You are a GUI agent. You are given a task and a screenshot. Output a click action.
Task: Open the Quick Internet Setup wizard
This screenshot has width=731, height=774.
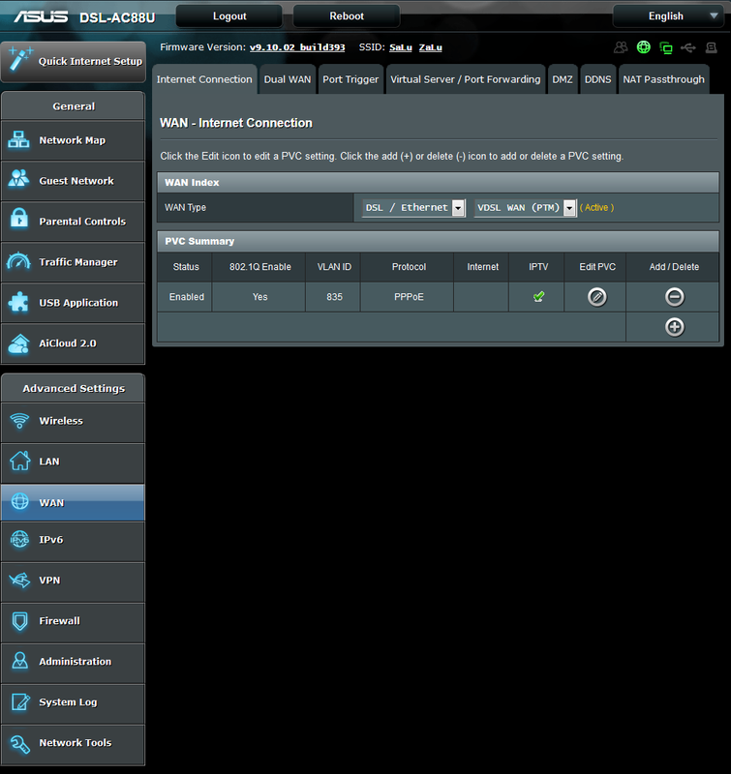point(74,61)
